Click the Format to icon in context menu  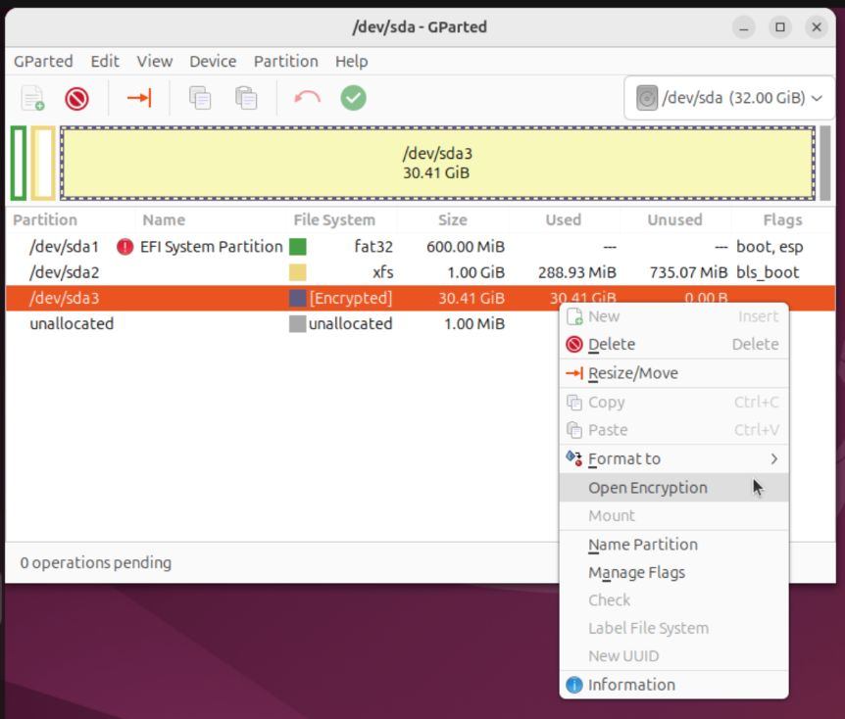pos(574,458)
